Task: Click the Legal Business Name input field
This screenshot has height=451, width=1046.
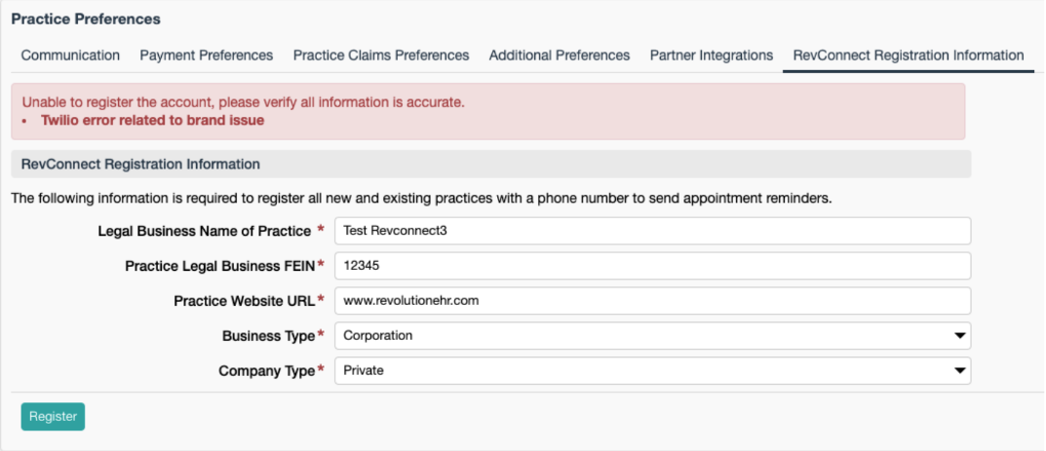Action: coord(652,231)
